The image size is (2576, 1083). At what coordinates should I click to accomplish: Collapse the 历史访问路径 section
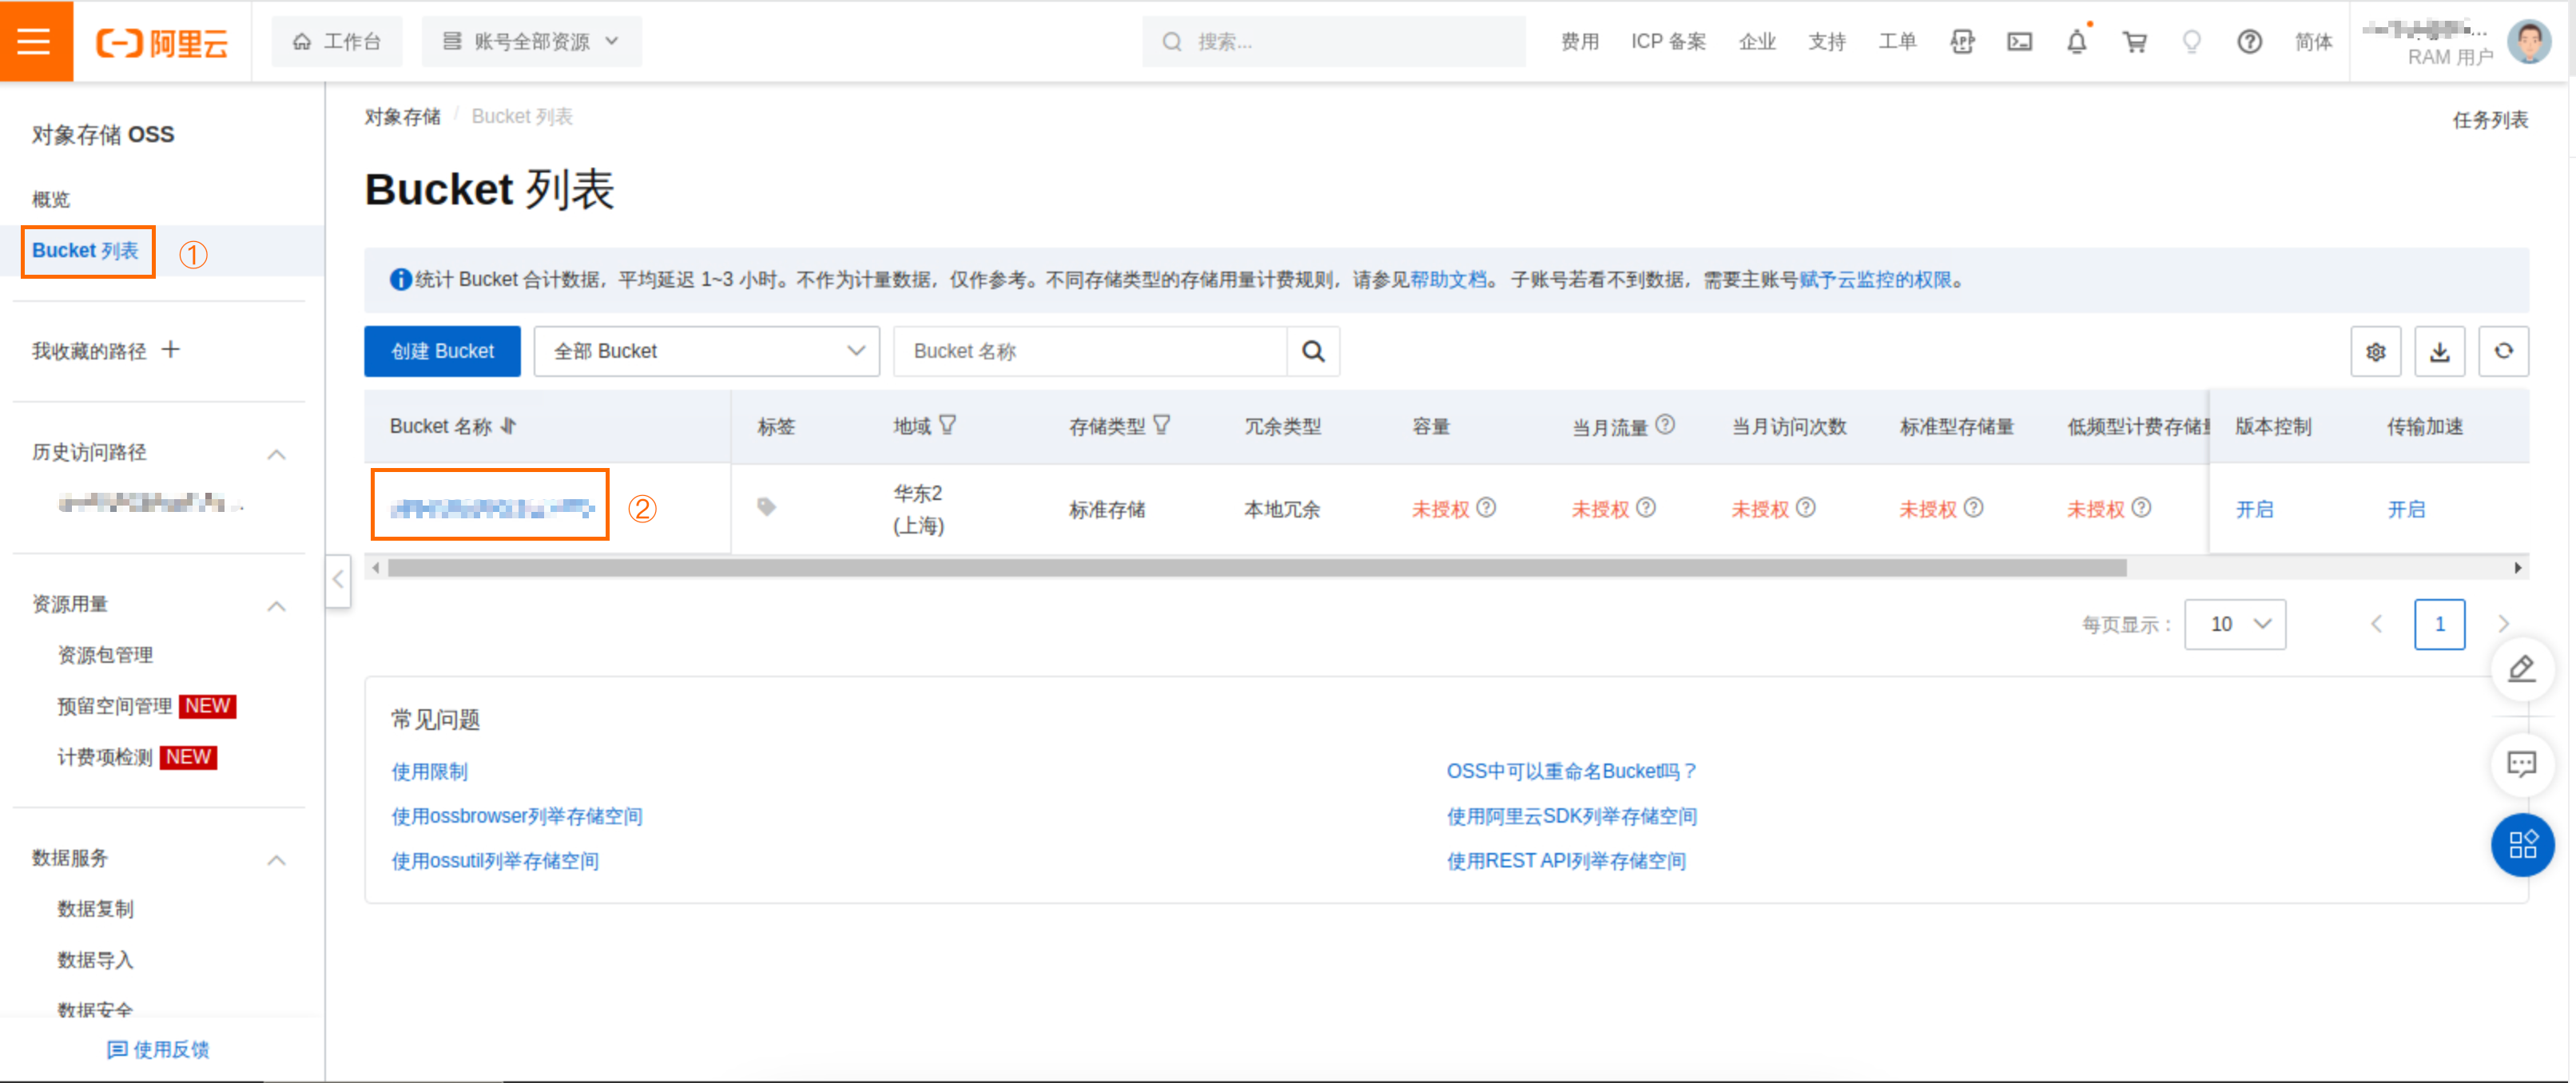(277, 454)
